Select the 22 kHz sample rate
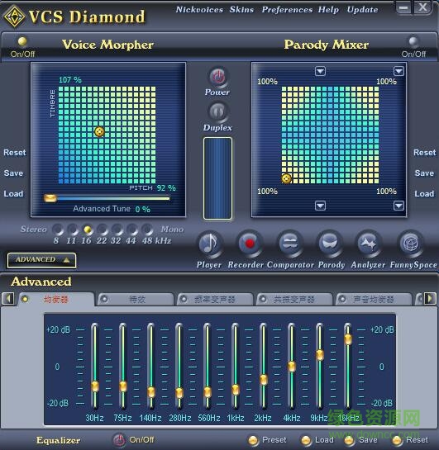Image resolution: width=439 pixels, height=450 pixels. pos(102,230)
